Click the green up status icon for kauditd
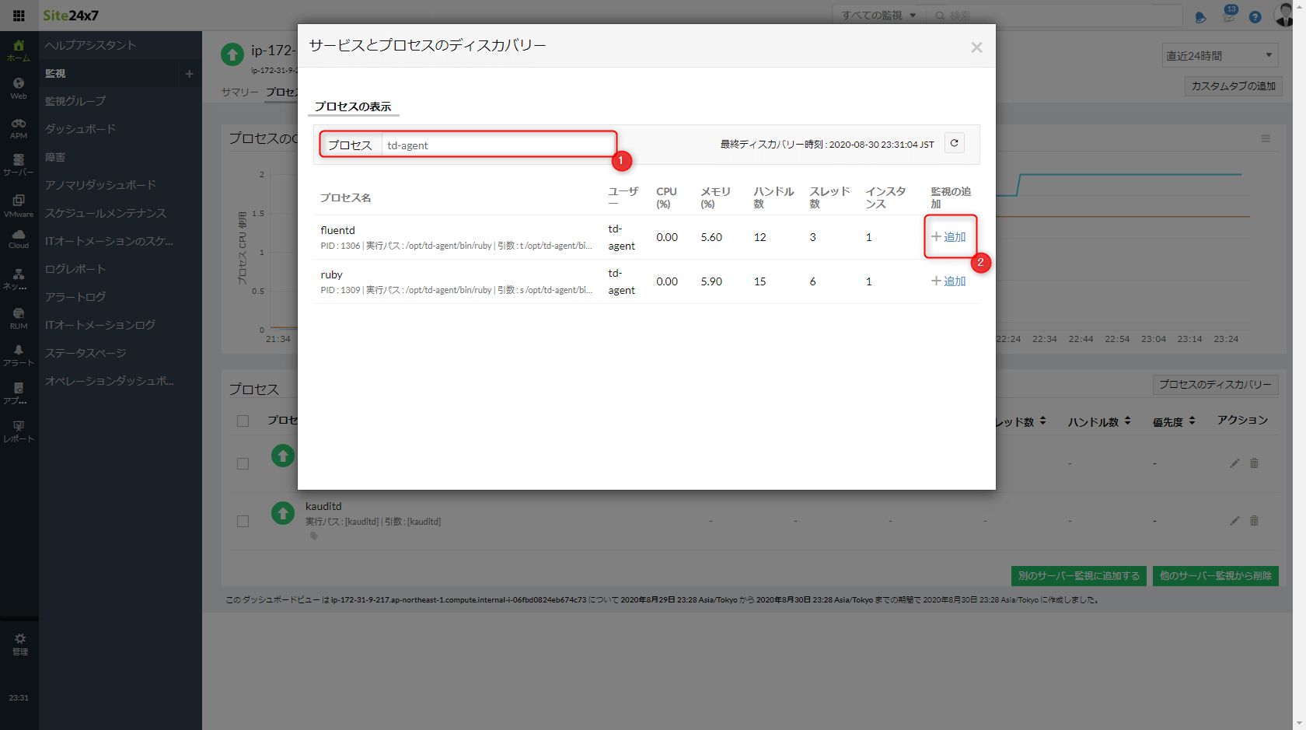Screen dimensions: 1306x730 pyautogui.click(x=283, y=513)
